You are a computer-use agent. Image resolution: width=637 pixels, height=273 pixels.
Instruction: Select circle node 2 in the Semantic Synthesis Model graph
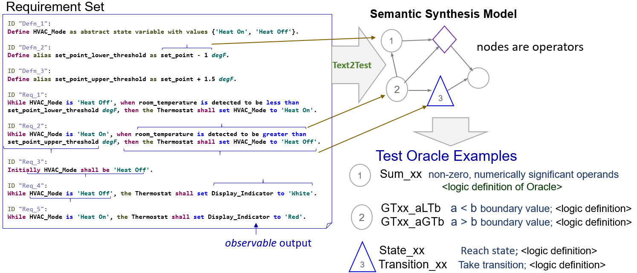pyautogui.click(x=397, y=90)
